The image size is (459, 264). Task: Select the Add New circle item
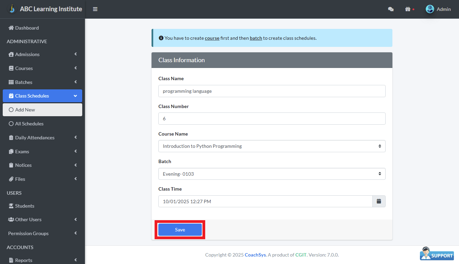(x=11, y=110)
